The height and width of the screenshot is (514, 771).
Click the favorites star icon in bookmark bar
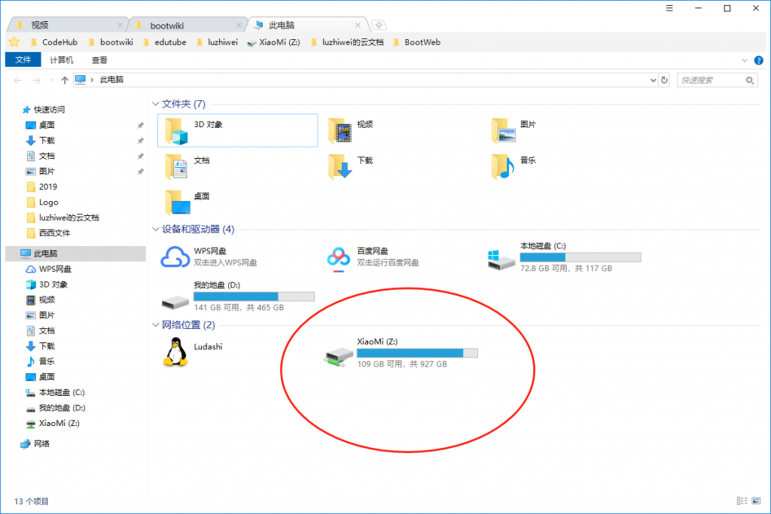tap(14, 42)
